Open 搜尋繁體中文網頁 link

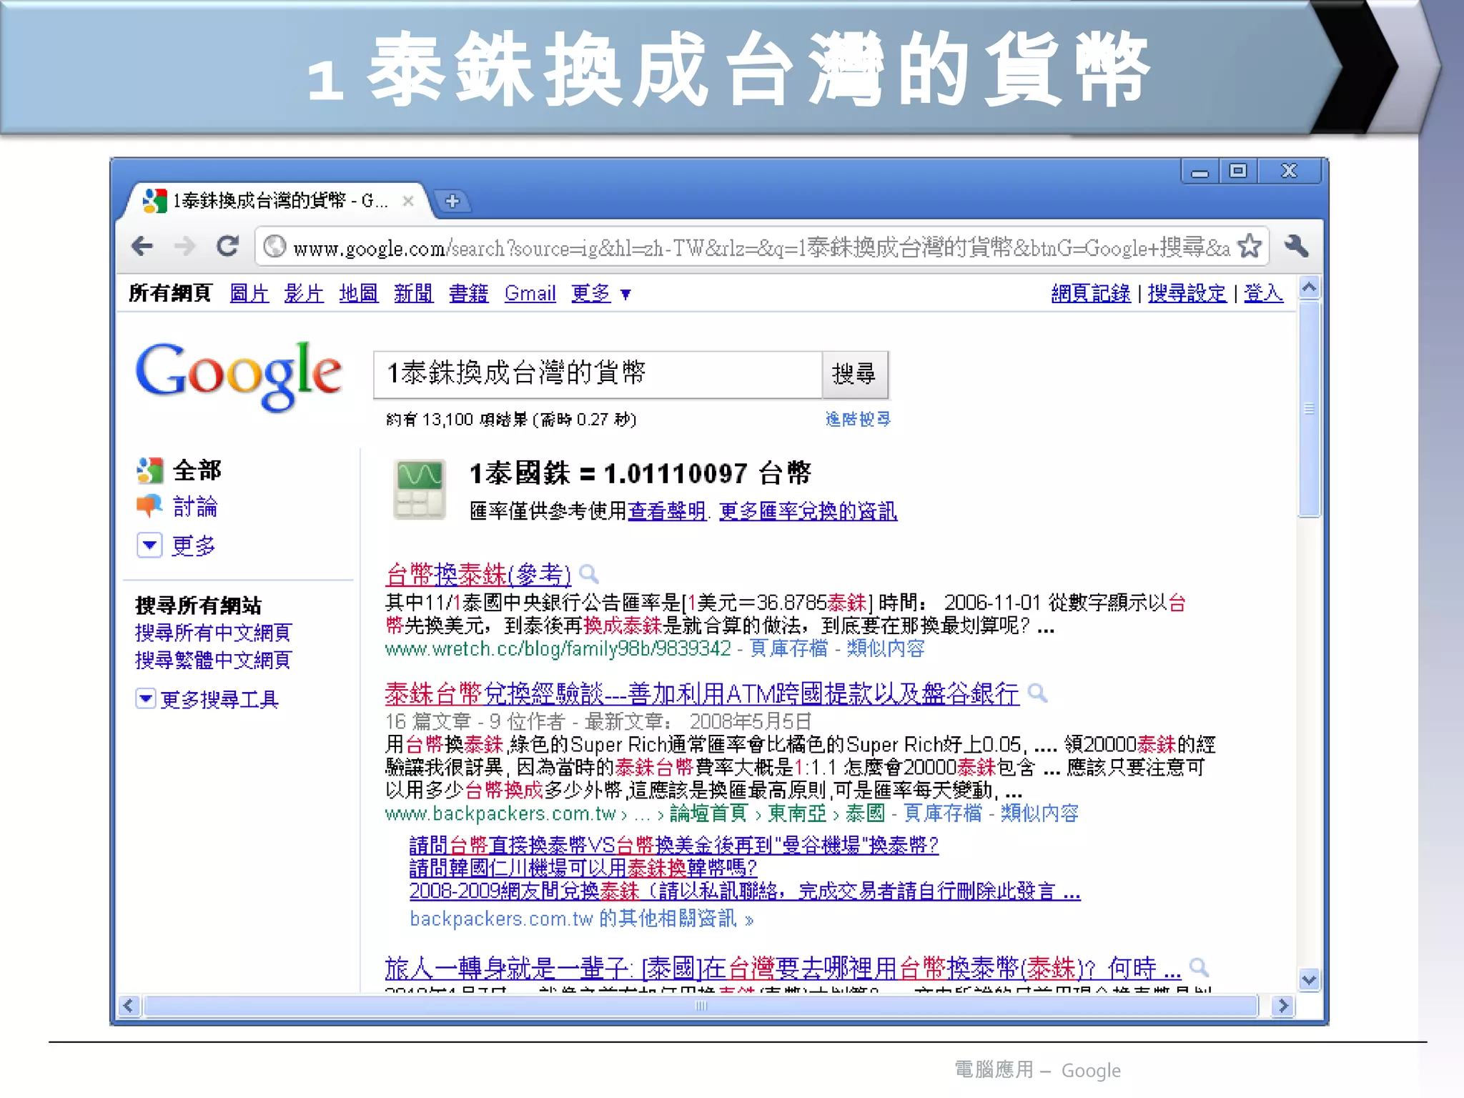(x=213, y=660)
